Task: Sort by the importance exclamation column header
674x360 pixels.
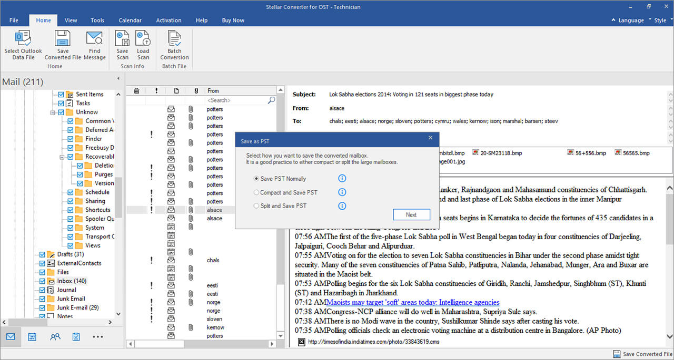Action: (x=156, y=91)
